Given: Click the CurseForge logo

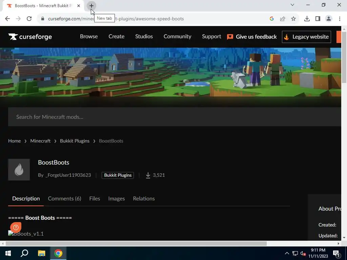Looking at the screenshot, I should (x=30, y=37).
